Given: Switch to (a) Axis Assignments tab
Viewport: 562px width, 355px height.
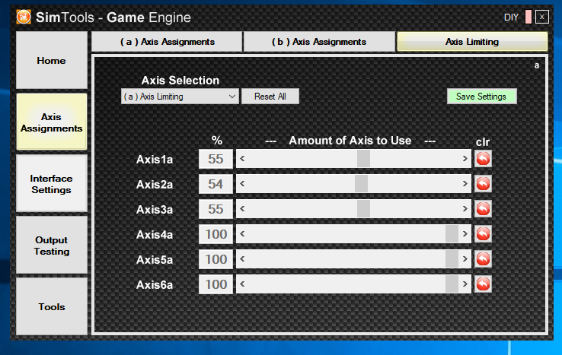Looking at the screenshot, I should [x=167, y=42].
